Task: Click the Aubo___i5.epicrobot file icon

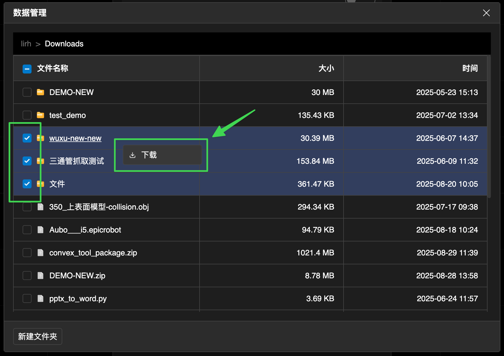Action: (x=40, y=230)
